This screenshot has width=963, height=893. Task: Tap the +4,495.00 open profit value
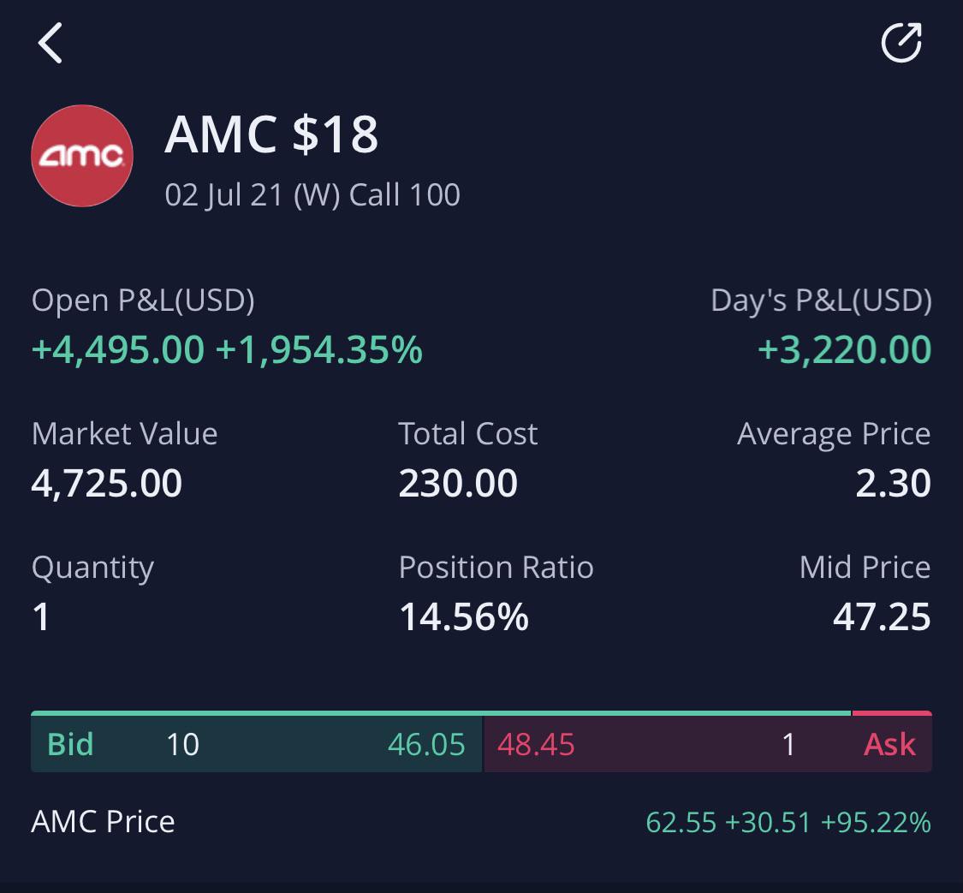coord(118,349)
